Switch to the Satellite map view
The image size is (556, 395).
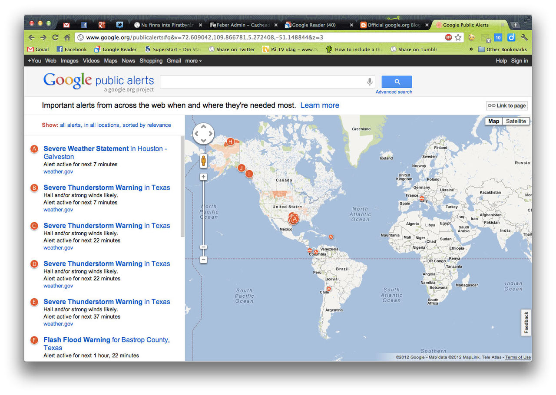[x=516, y=121]
